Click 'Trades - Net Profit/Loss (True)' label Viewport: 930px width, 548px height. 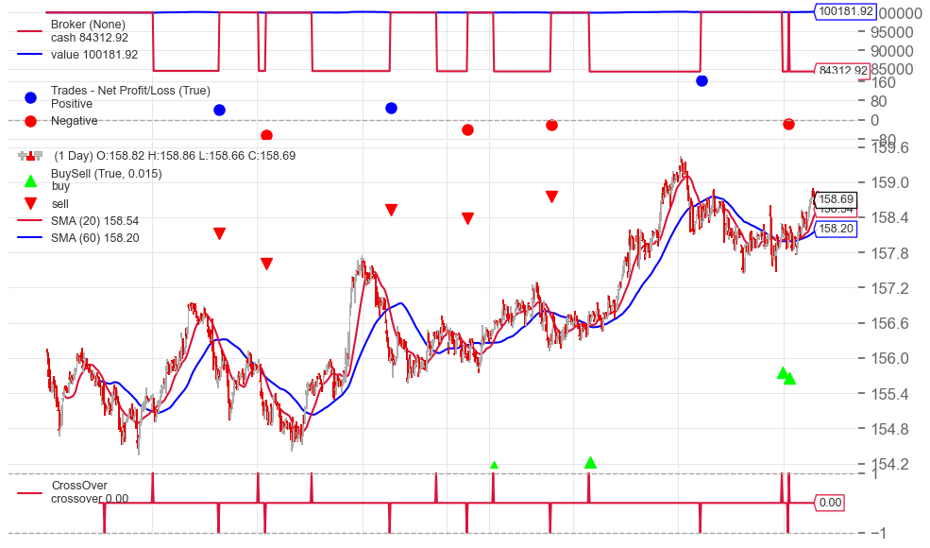point(130,91)
